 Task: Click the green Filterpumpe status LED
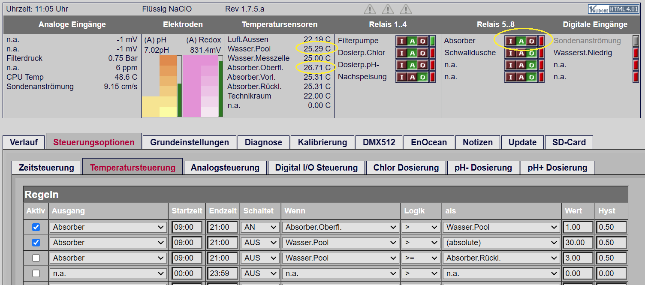tap(432, 41)
